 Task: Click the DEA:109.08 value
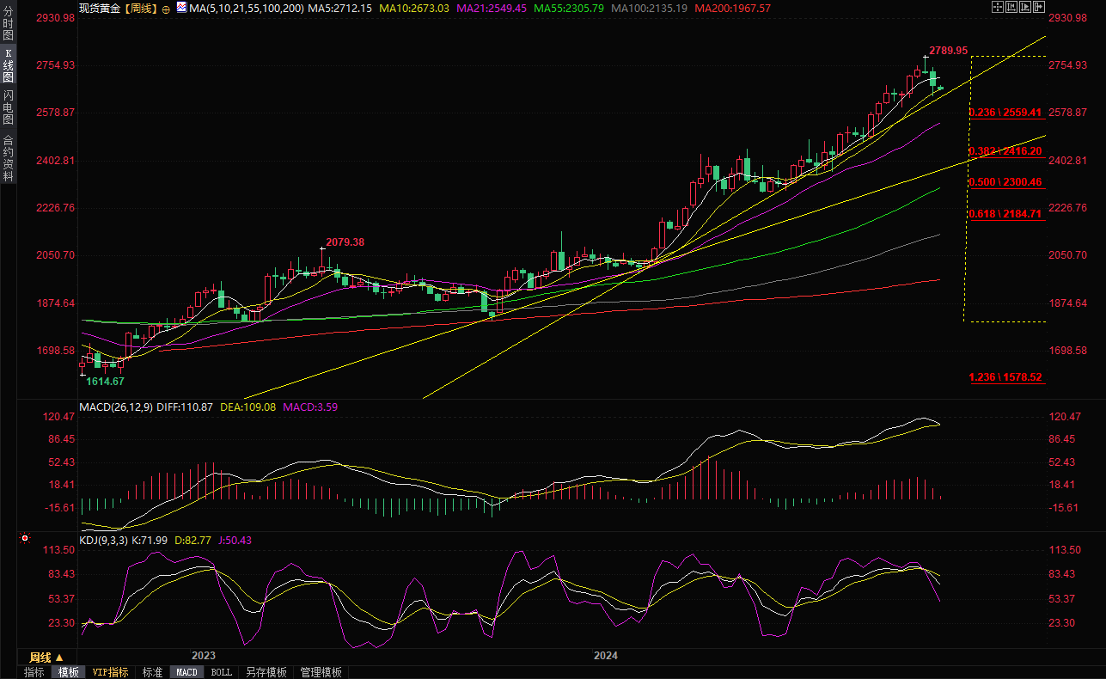click(248, 407)
